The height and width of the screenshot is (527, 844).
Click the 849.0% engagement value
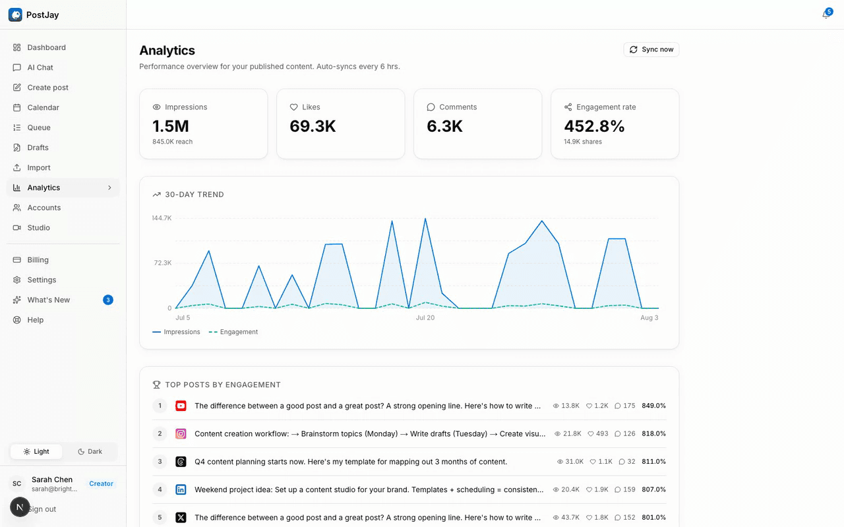point(653,406)
